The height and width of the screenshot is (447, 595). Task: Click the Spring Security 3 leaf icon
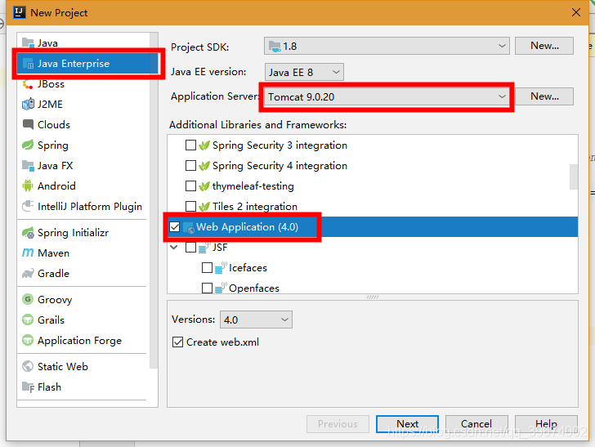pyautogui.click(x=204, y=145)
